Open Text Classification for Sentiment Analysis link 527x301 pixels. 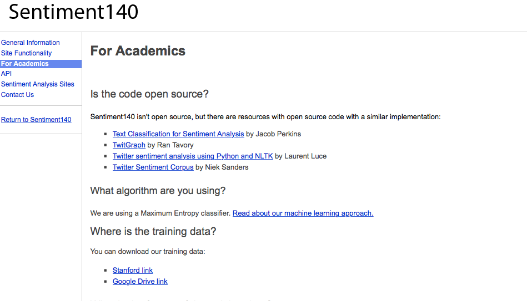[178, 134]
